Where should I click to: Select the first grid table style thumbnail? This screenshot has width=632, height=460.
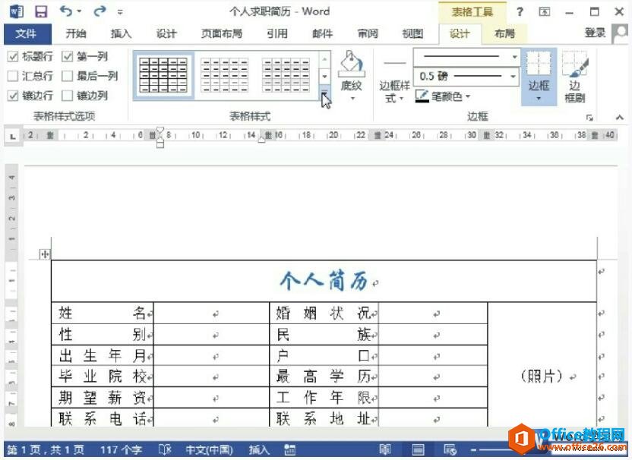tap(163, 75)
